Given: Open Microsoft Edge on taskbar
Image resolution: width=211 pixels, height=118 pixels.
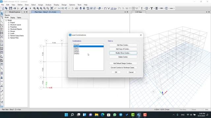Looking at the screenshot, I should [103, 115].
